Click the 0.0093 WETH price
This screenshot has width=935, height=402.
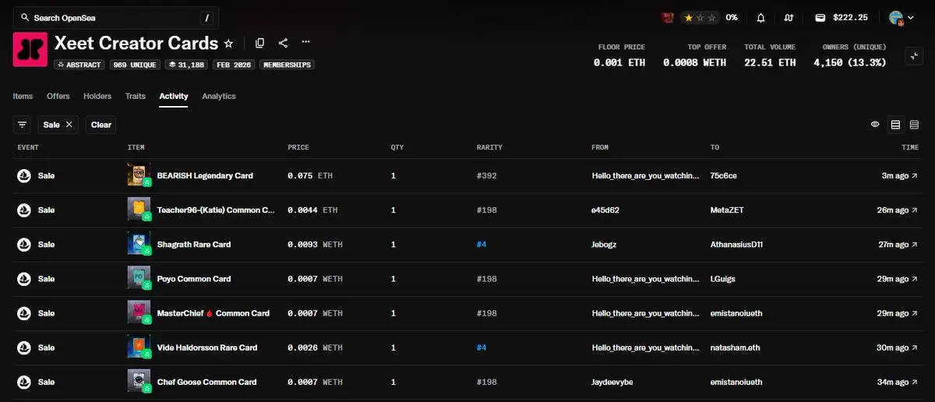pyautogui.click(x=316, y=245)
